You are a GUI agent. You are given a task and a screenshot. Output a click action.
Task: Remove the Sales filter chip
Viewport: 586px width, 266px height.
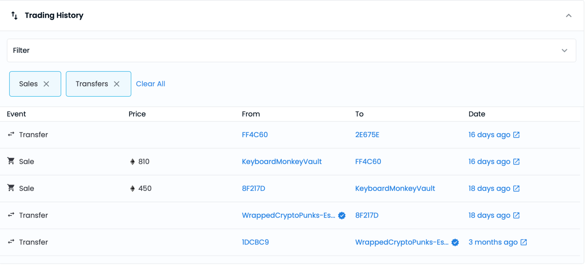pyautogui.click(x=46, y=84)
